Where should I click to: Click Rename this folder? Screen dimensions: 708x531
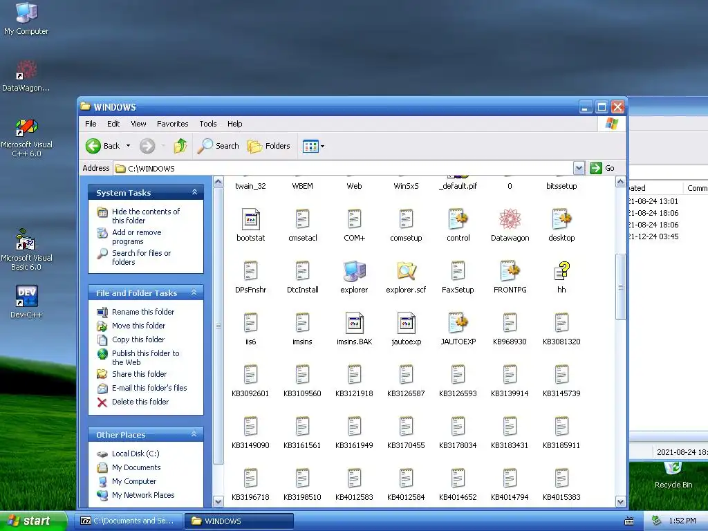[143, 312]
